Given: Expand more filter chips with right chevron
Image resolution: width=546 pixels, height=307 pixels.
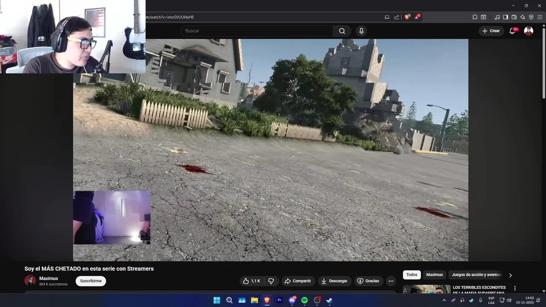Looking at the screenshot, I should pos(511,275).
